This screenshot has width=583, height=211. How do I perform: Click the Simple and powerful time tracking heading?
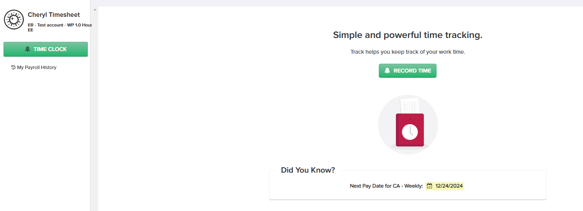click(408, 35)
